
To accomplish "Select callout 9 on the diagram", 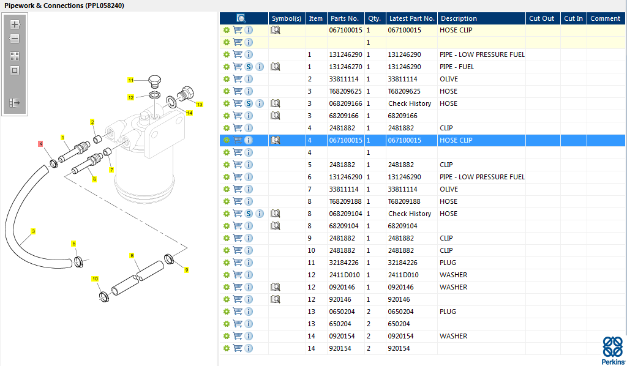I will (x=186, y=270).
